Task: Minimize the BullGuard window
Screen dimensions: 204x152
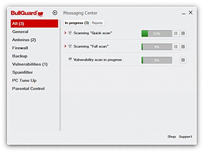Action: 184,13
